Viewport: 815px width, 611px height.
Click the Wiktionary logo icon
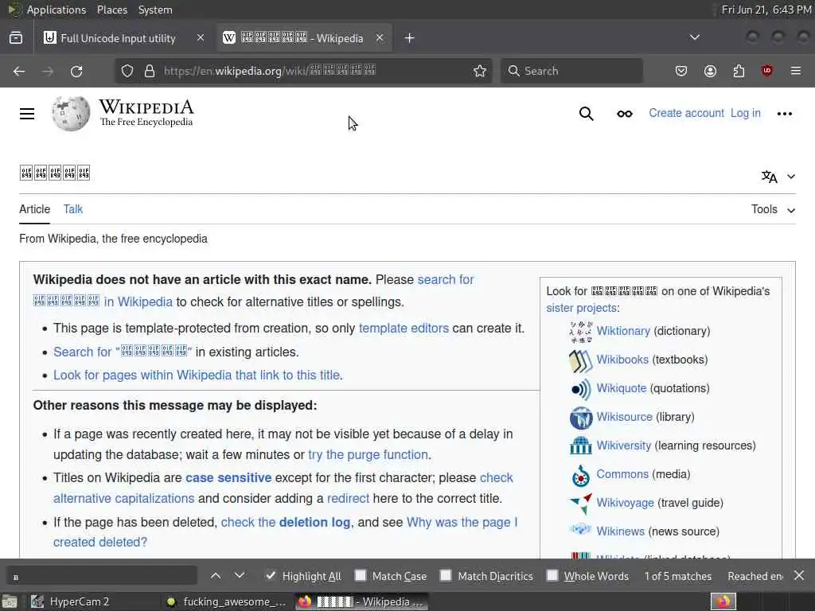point(581,332)
